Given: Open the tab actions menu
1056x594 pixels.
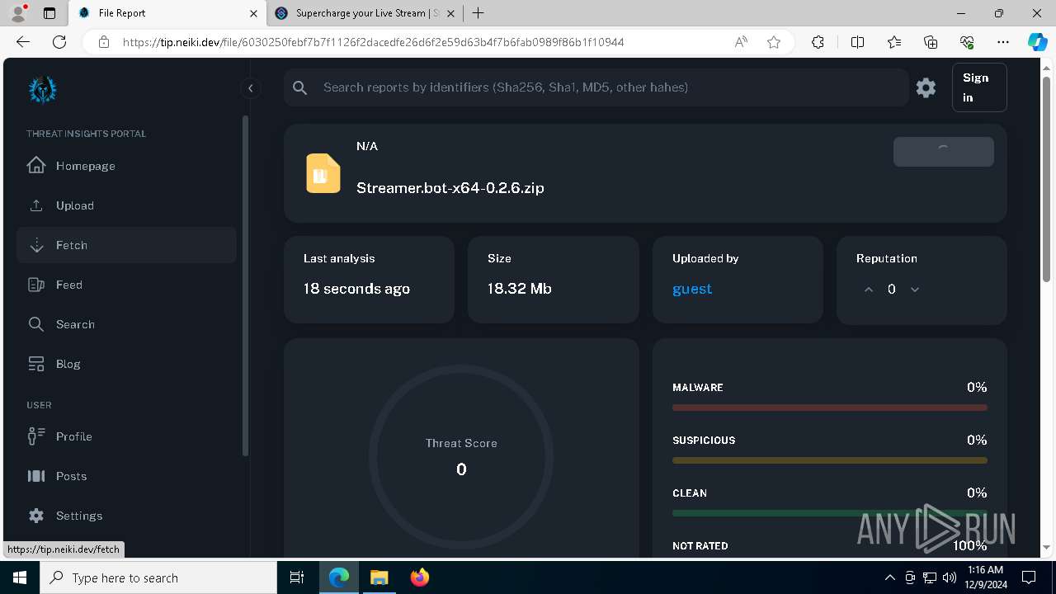Looking at the screenshot, I should (x=49, y=13).
